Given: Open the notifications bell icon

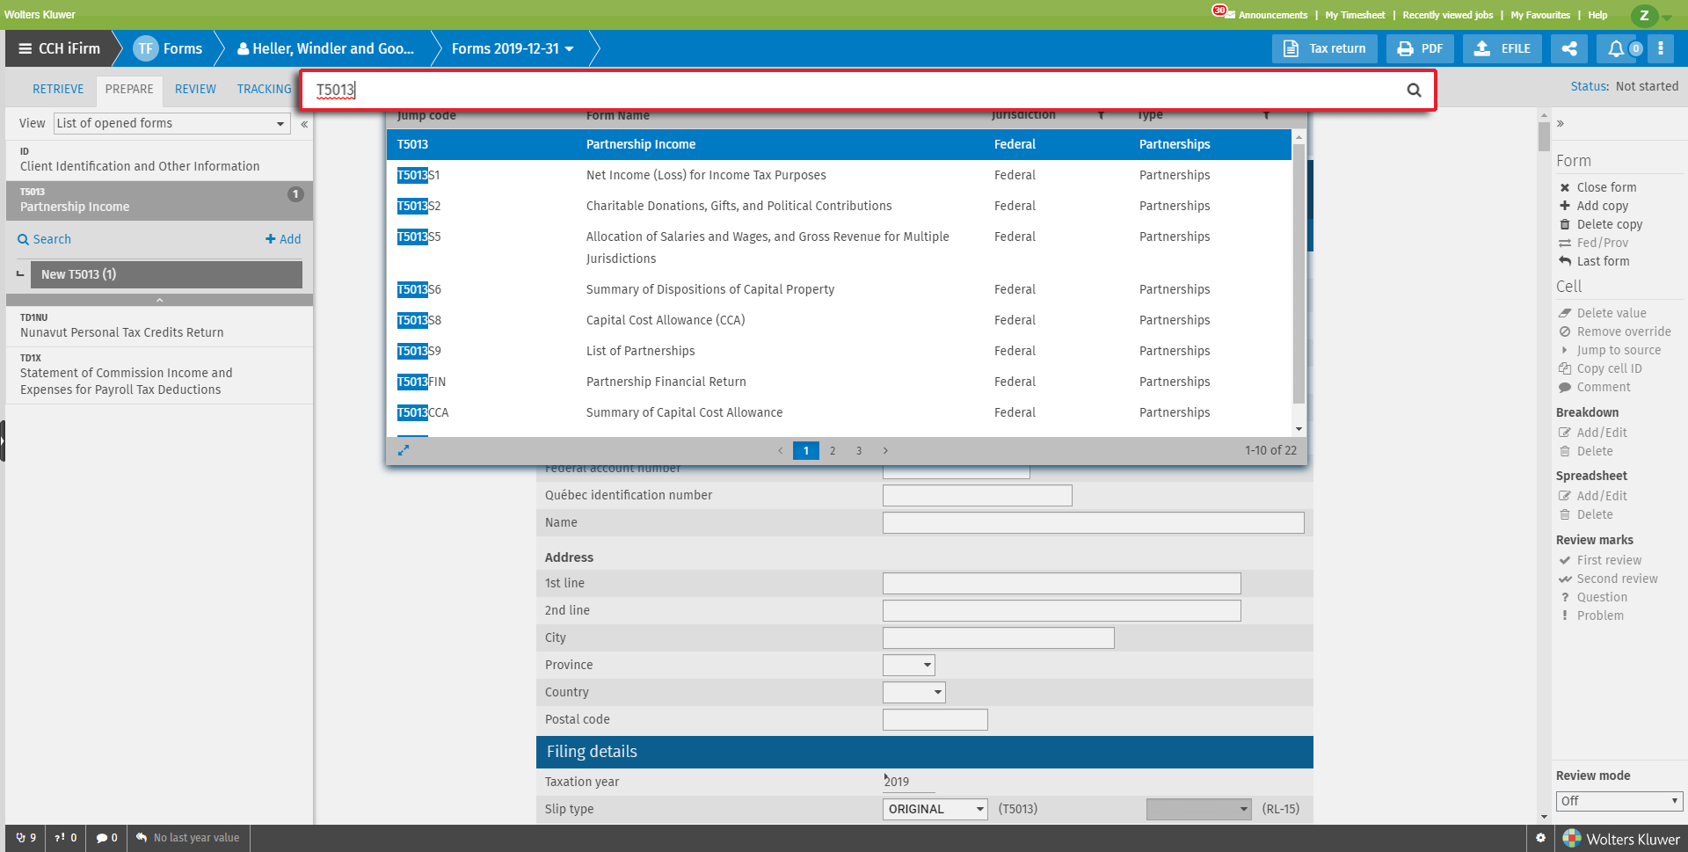Looking at the screenshot, I should pos(1616,48).
